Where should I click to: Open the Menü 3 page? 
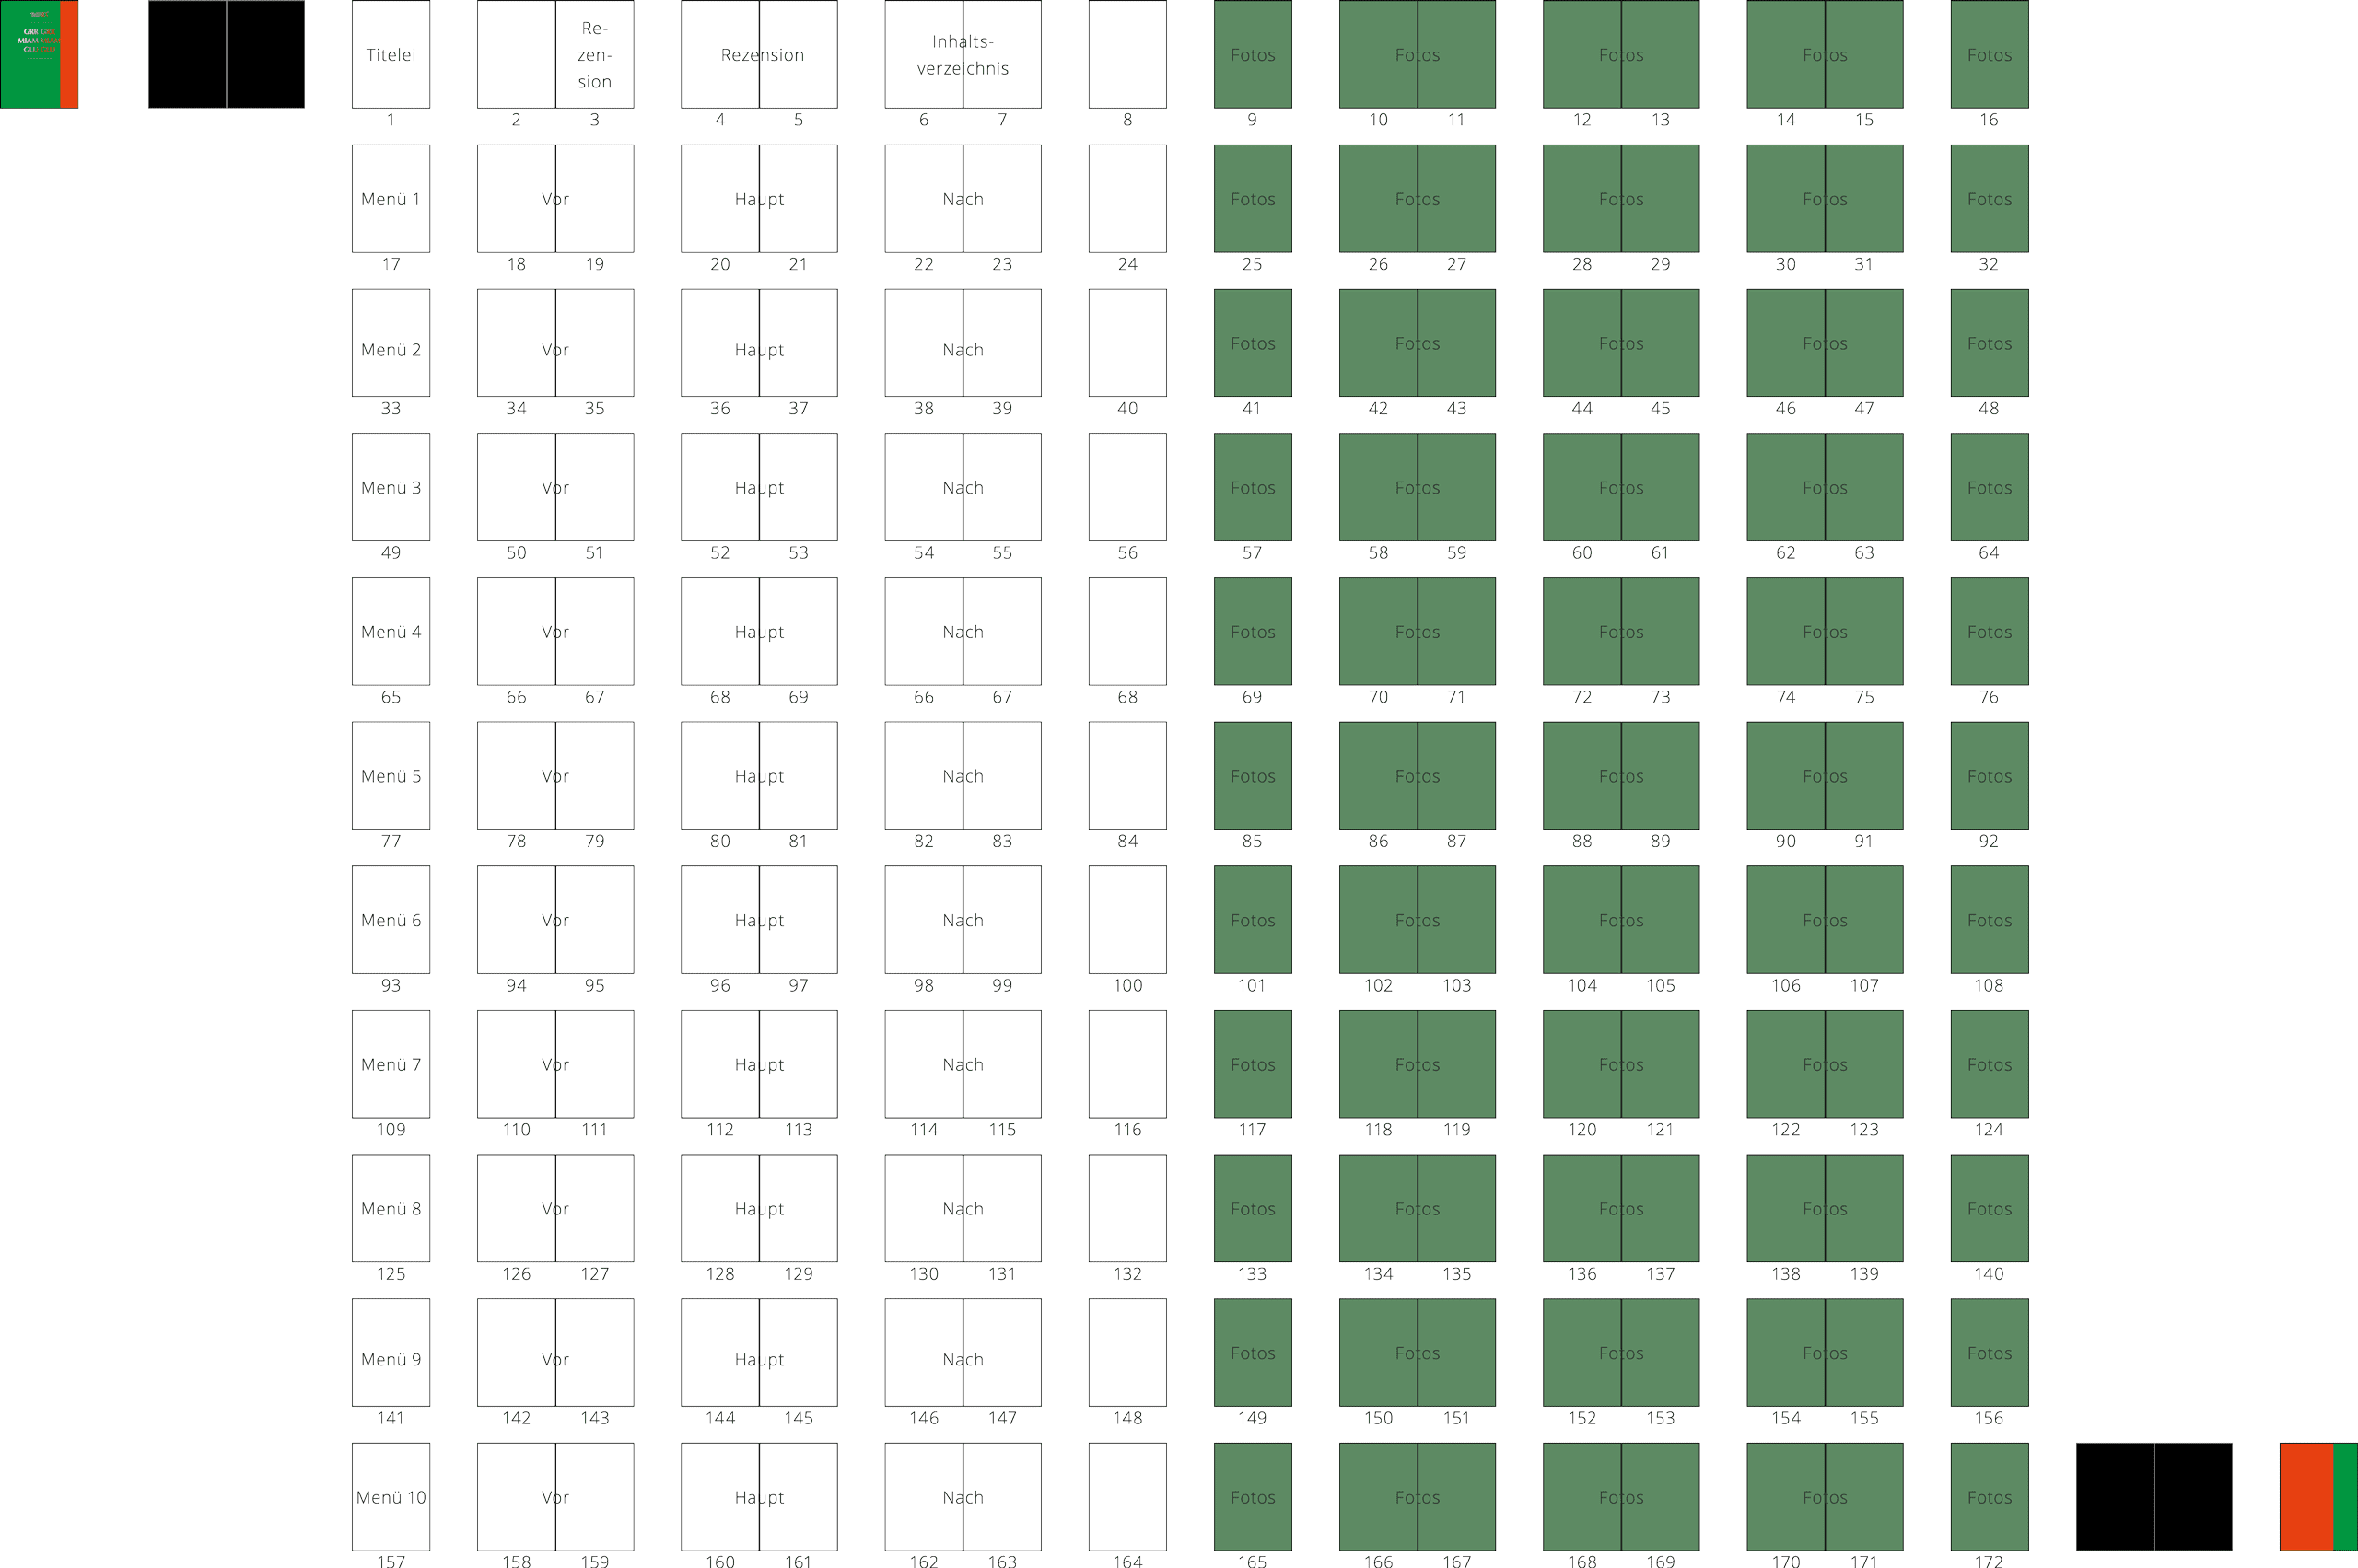[391, 487]
